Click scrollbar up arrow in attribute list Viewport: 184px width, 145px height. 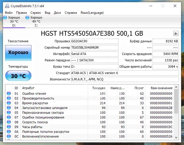click(x=176, y=87)
